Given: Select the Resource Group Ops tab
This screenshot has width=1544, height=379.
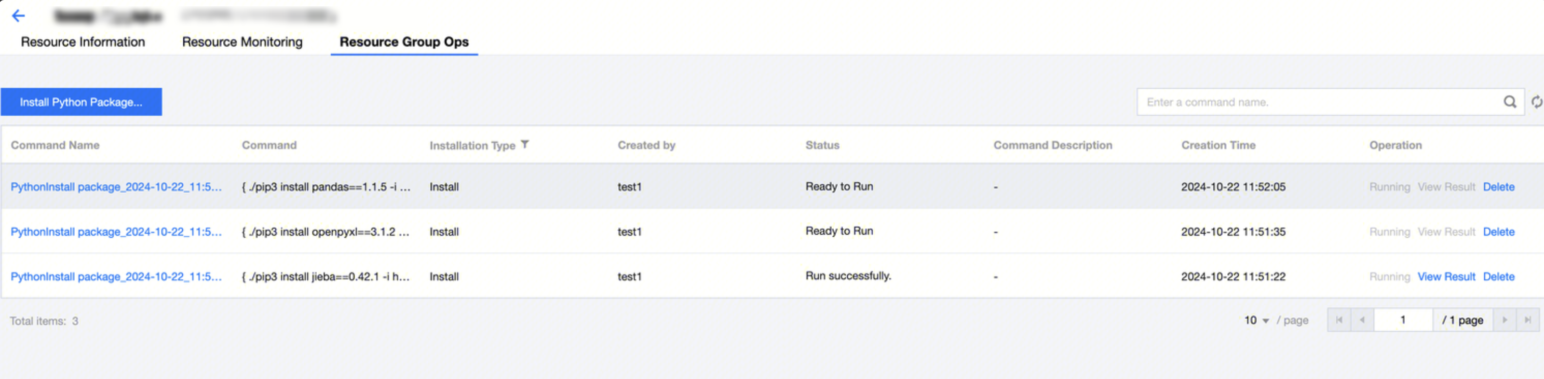Looking at the screenshot, I should (404, 42).
